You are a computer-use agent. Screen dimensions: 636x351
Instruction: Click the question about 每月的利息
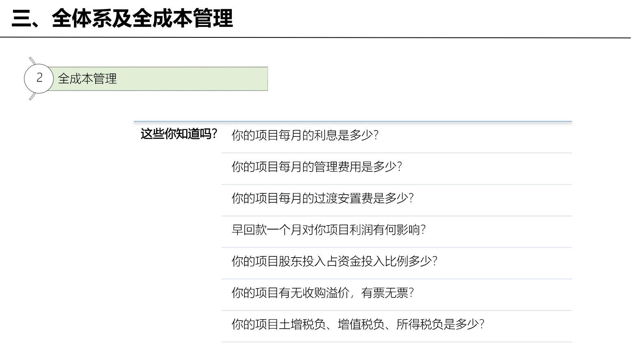305,135
